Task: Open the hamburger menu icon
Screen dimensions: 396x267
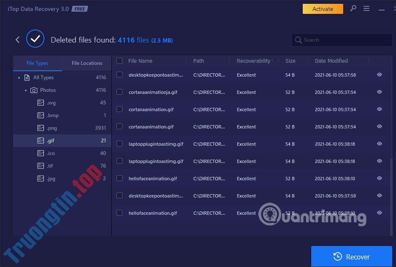Action: coord(366,9)
